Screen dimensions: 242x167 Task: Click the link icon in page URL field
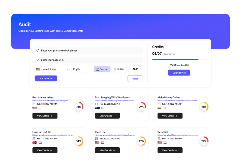(x=38, y=60)
